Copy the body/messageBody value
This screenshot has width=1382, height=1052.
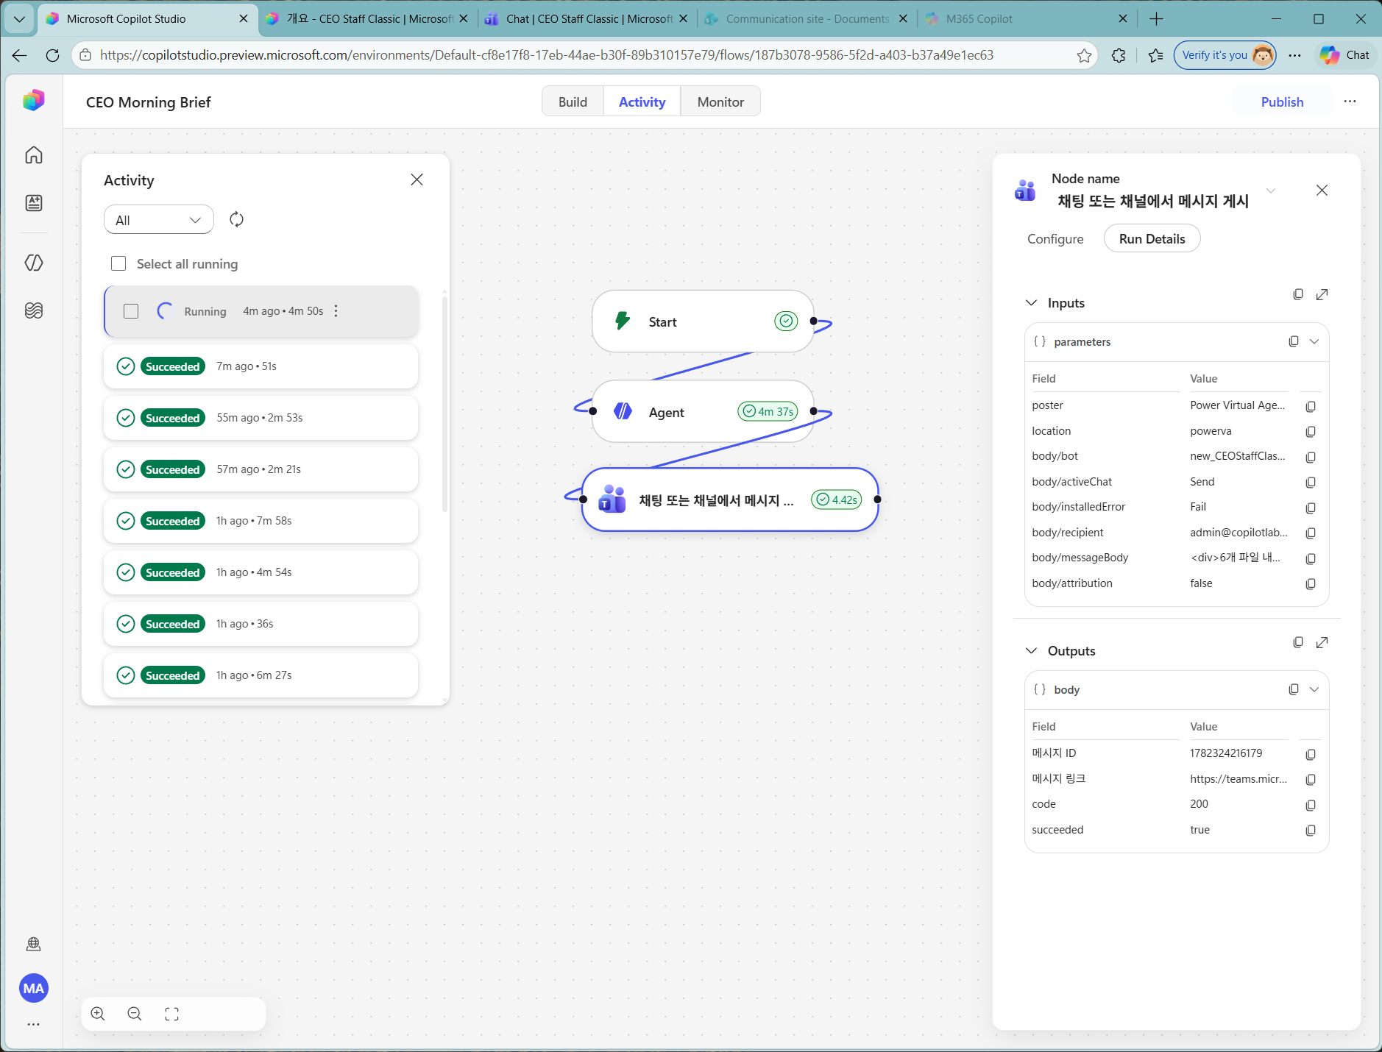1311,558
